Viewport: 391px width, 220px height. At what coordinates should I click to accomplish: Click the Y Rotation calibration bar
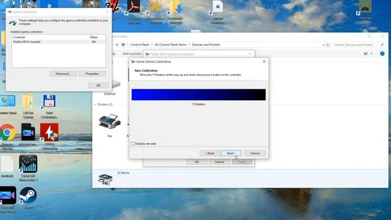point(199,95)
